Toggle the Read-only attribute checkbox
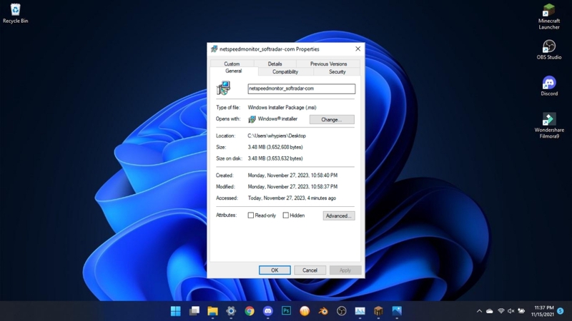 click(251, 215)
